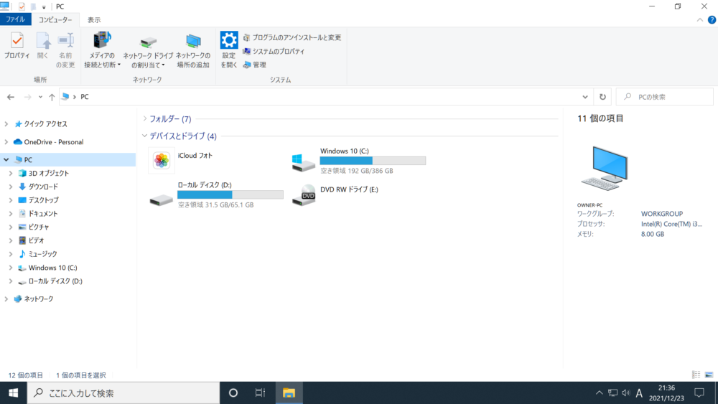Open メディアの接続と切断 menu
Screen dimensions: 718x404
point(102,50)
